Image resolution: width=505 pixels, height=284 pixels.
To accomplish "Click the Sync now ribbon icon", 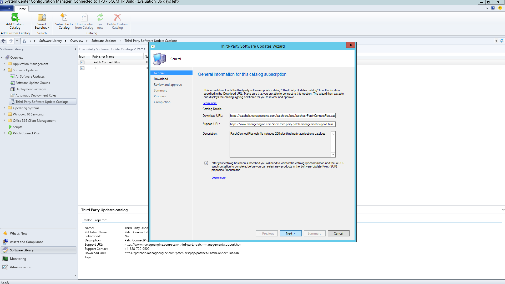I will tap(100, 18).
